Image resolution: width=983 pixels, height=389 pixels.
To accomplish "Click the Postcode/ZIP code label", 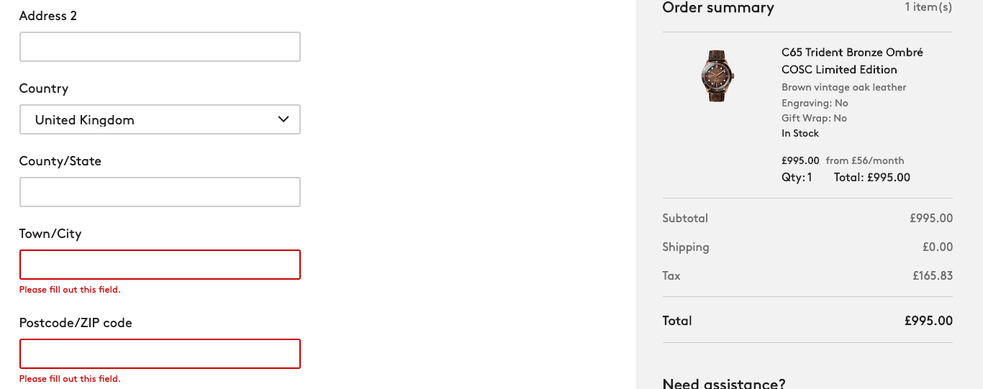I will pyautogui.click(x=76, y=323).
